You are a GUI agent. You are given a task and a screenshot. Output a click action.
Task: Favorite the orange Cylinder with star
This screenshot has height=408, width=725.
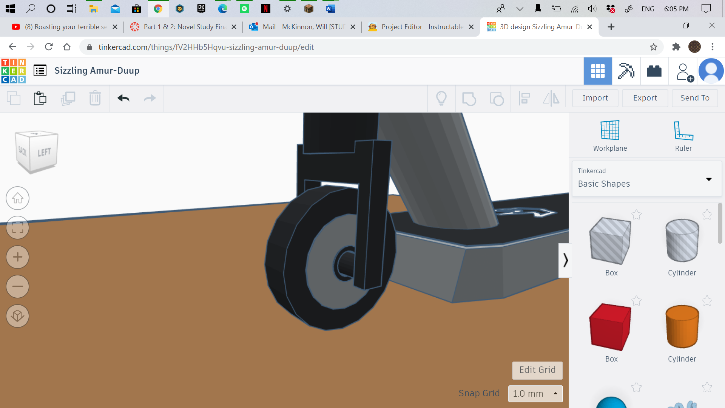(707, 301)
